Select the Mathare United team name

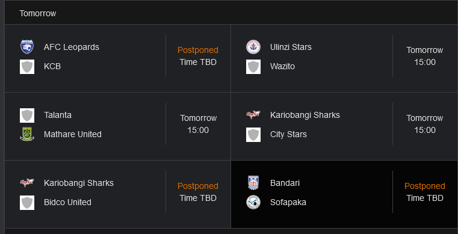72,134
